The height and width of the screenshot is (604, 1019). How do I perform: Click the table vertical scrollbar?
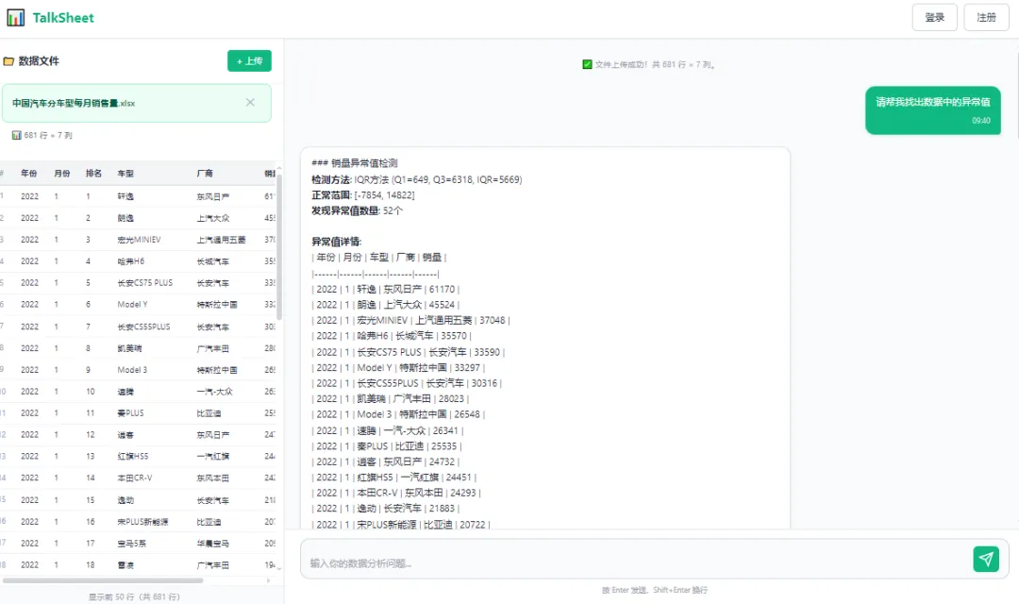point(279,247)
